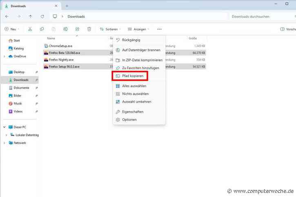The image size is (296, 197).
Task: Select file name Firefox Nightly.exe
Action: [x=61, y=60]
